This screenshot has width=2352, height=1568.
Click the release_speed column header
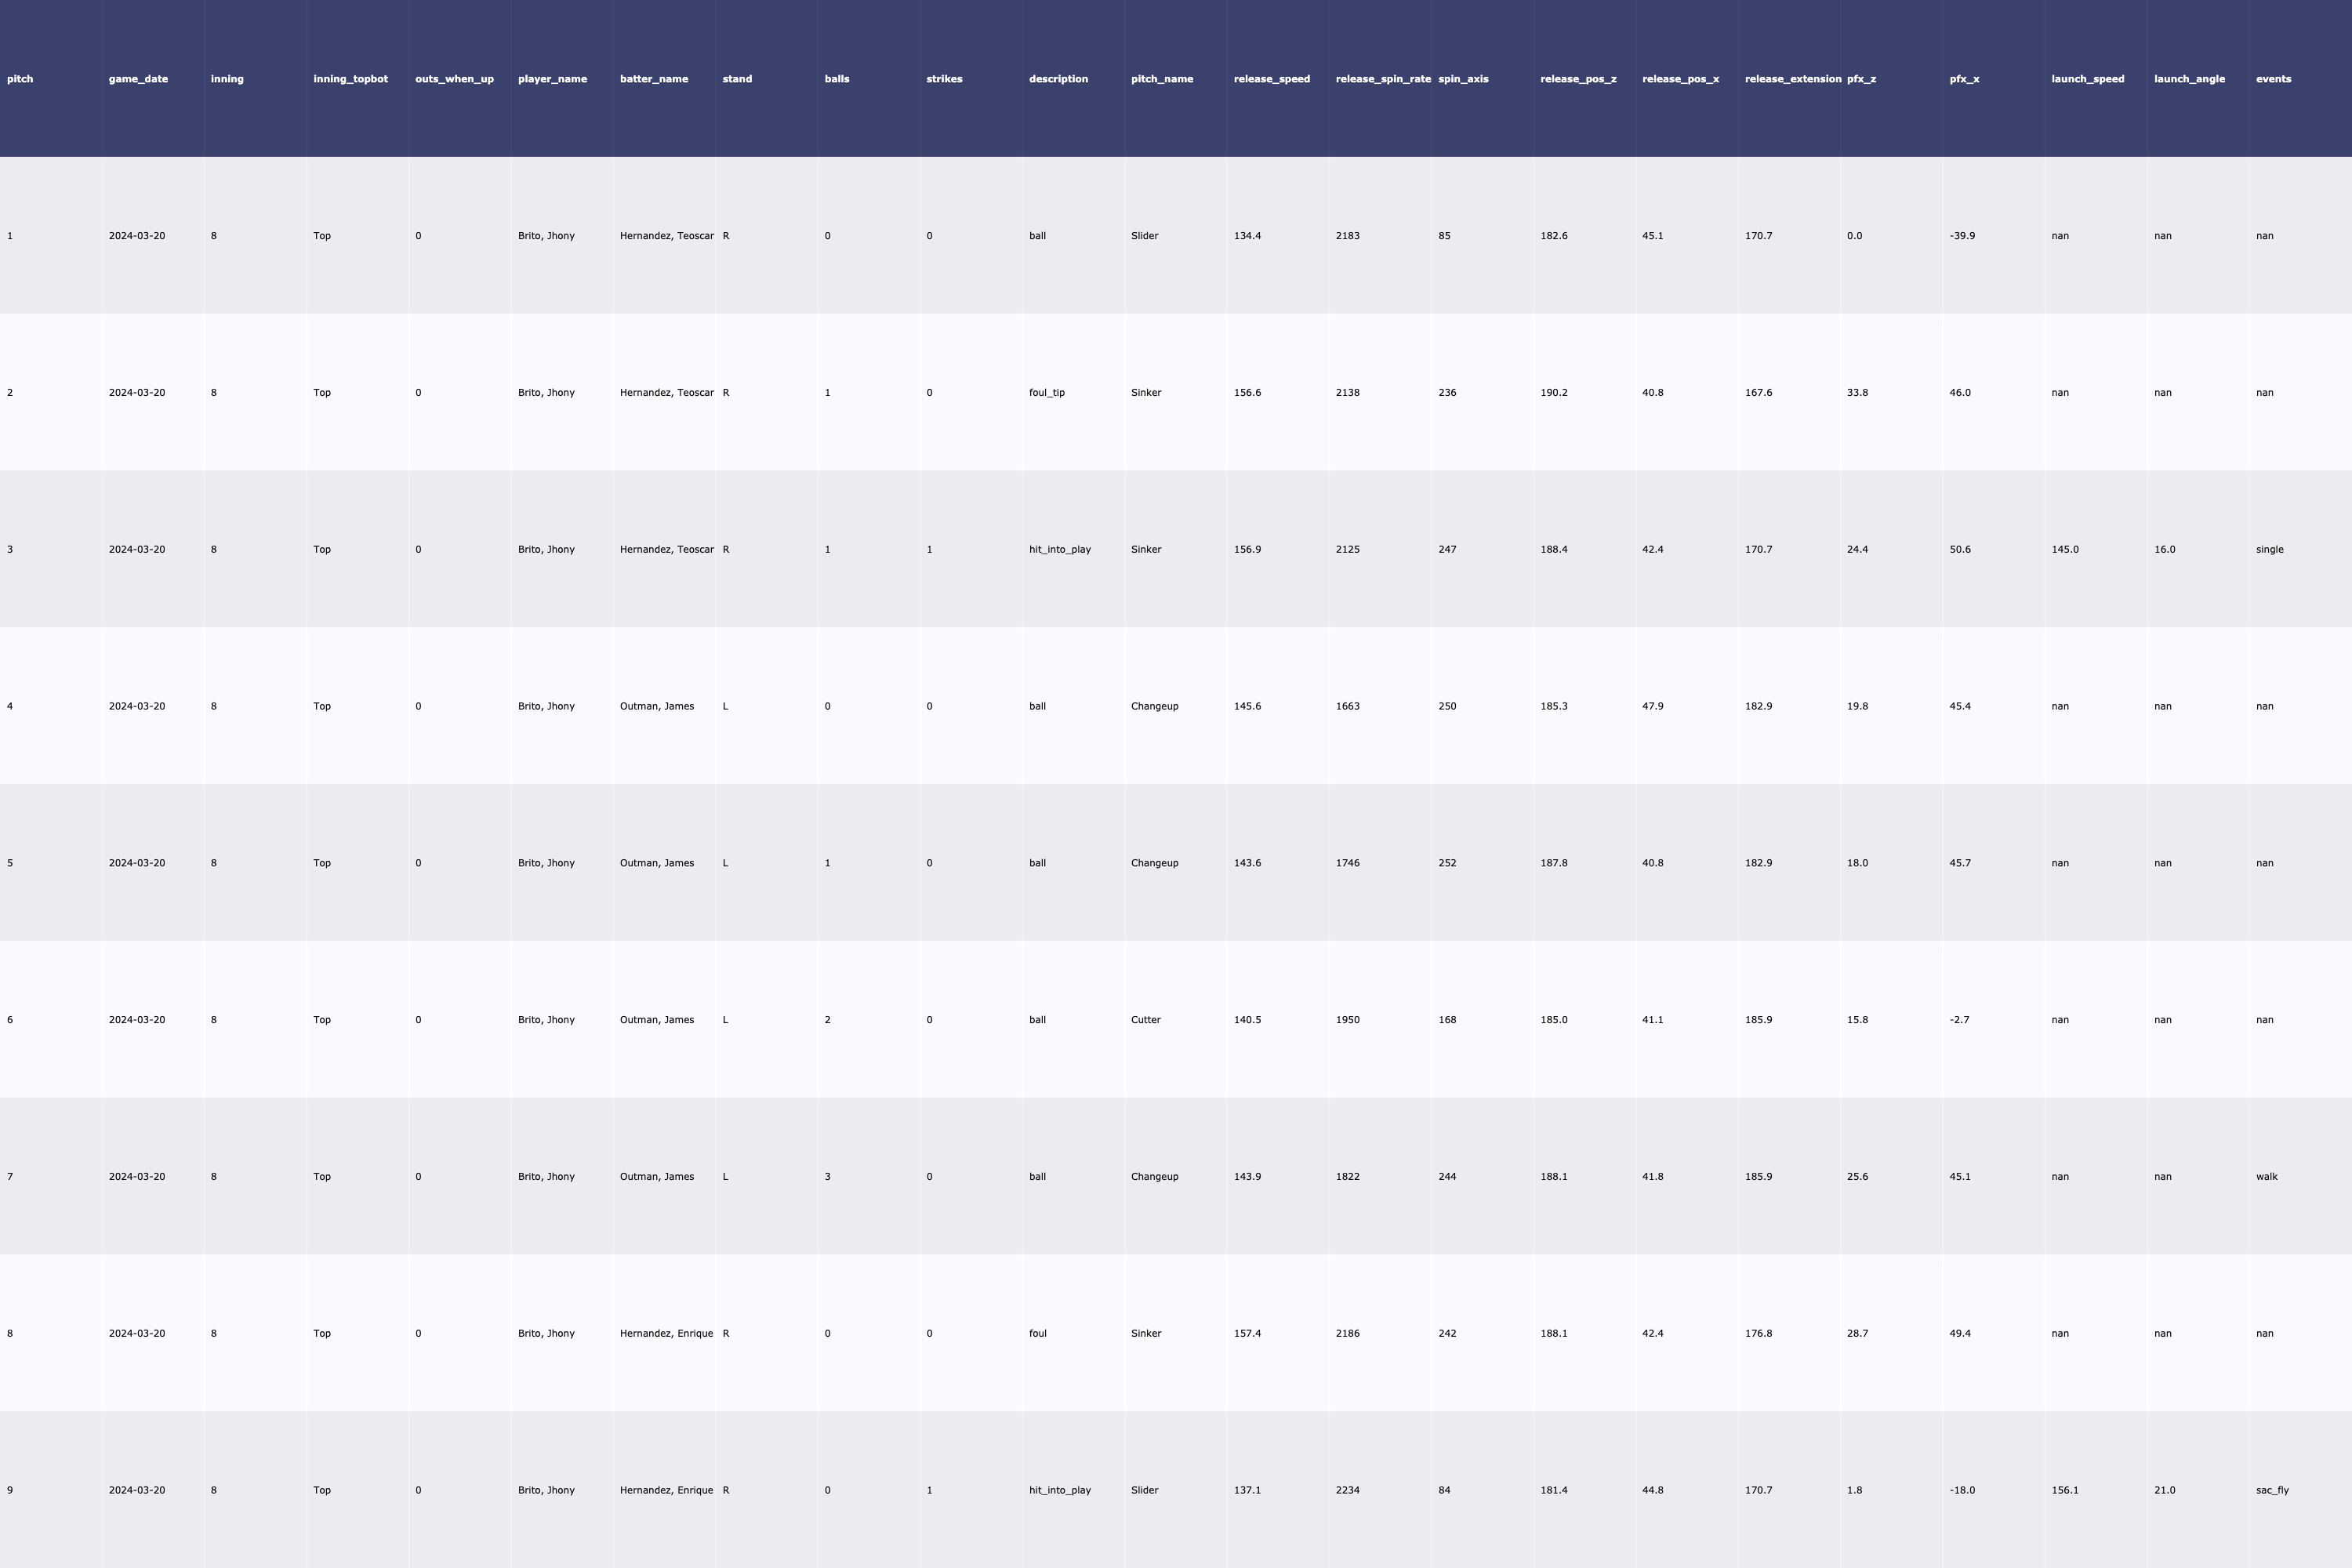(x=1271, y=79)
